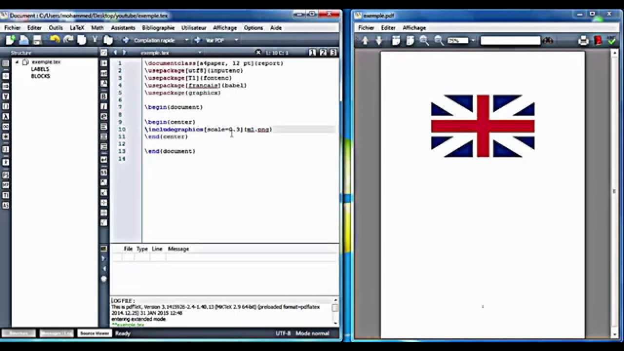The width and height of the screenshot is (624, 351).
Task: Open the Options menu
Action: click(x=253, y=28)
